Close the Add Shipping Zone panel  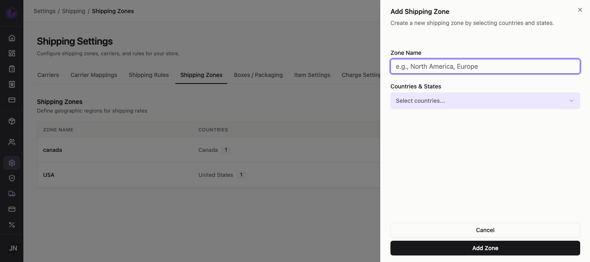580,10
